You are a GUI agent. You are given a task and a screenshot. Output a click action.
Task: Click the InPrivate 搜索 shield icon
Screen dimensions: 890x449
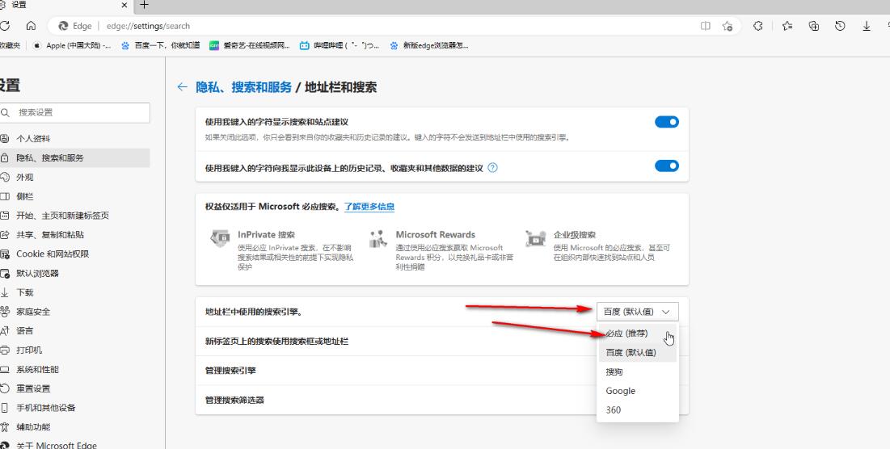click(x=220, y=238)
